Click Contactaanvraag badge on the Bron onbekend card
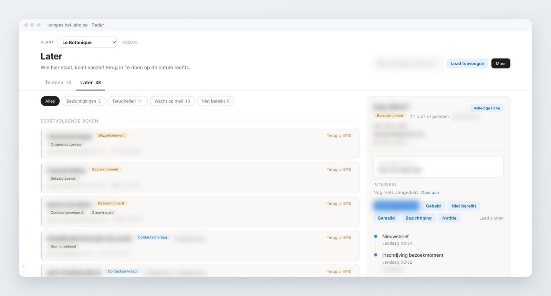Screen dimensions: 551x296 click(x=152, y=237)
